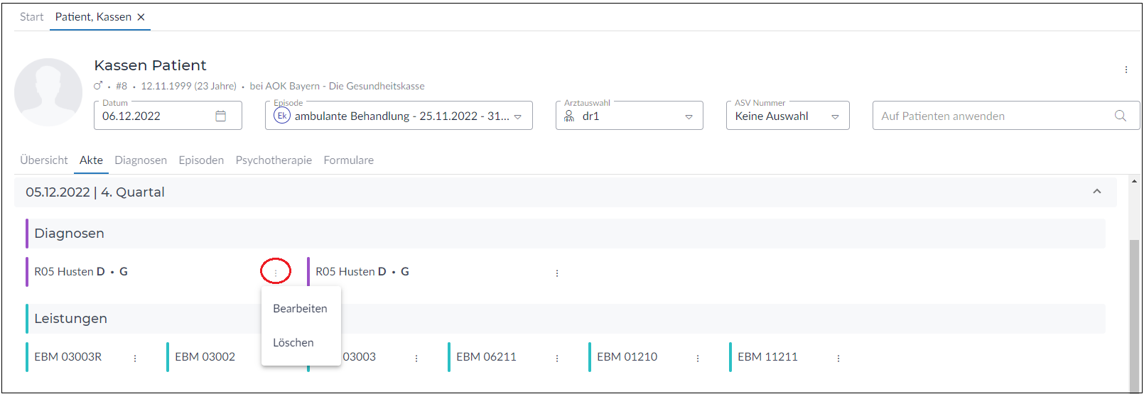Expand the Episode dropdown
Screen dimensions: 1144x394
click(518, 116)
